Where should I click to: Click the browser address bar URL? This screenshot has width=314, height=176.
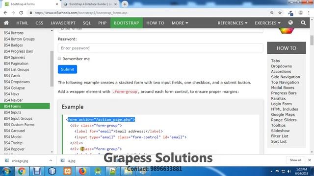81,13
